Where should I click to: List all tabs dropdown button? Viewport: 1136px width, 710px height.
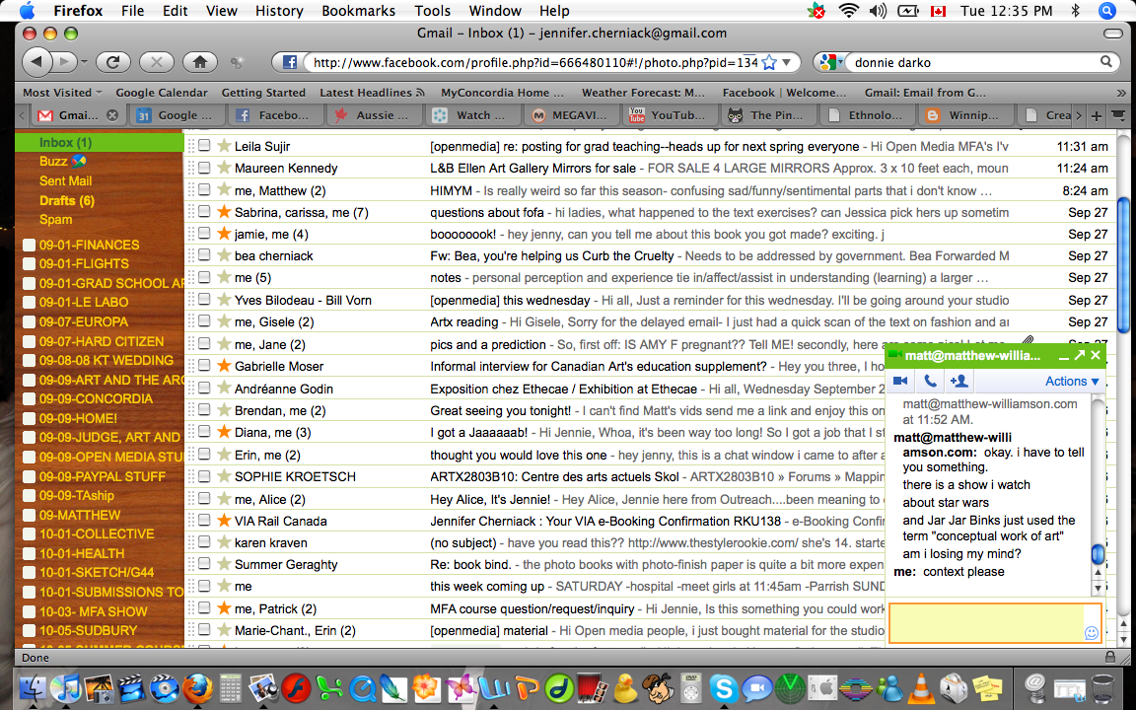point(1118,115)
